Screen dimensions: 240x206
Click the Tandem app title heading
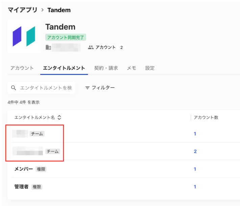[60, 27]
